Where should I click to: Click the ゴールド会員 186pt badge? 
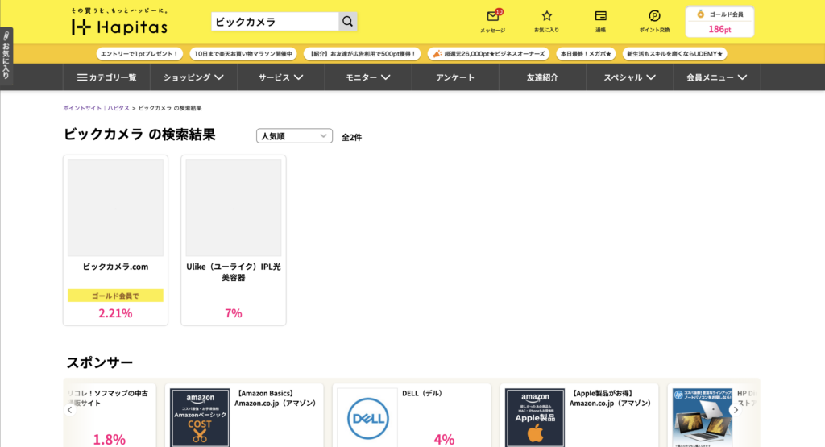(719, 22)
